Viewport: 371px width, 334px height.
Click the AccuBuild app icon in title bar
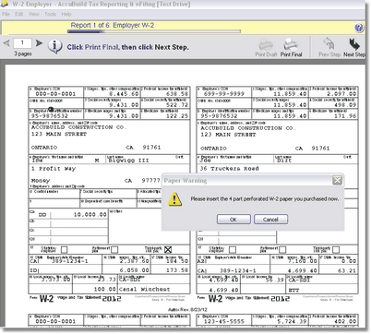(x=5, y=5)
